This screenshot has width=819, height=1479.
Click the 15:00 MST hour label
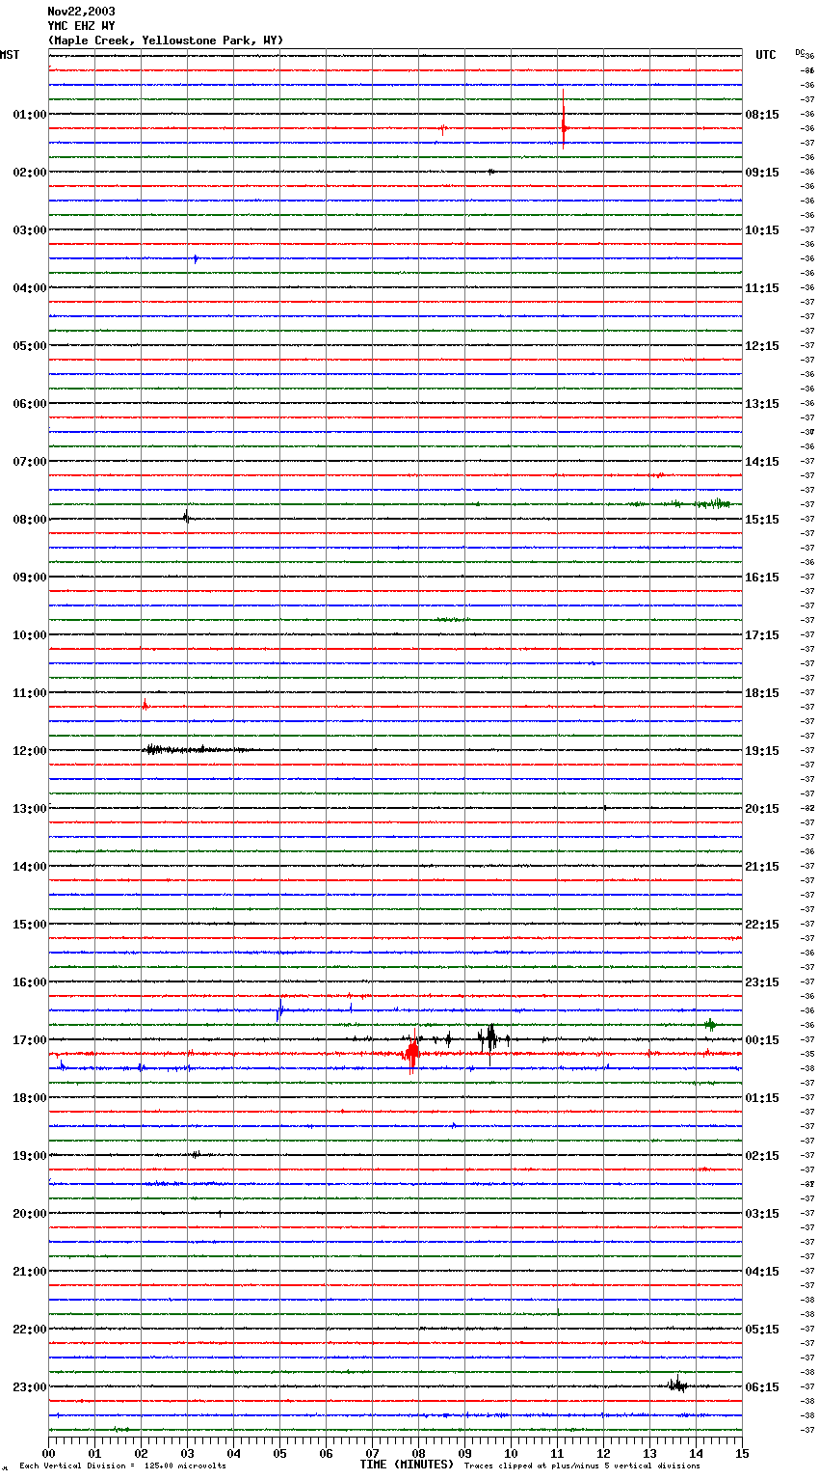pyautogui.click(x=30, y=925)
